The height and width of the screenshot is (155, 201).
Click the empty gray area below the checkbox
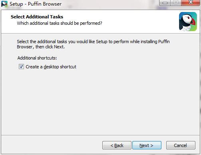point(100,101)
